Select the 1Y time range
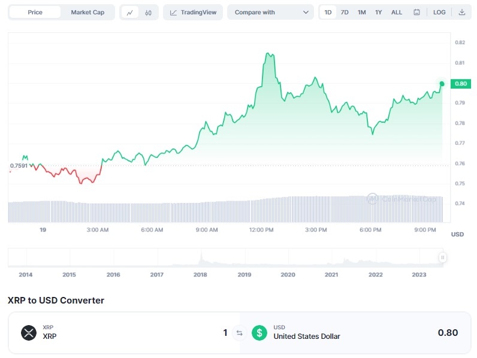477x358 pixels. coord(378,13)
